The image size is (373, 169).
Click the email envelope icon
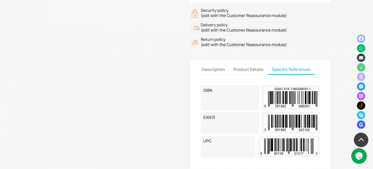pyautogui.click(x=361, y=58)
